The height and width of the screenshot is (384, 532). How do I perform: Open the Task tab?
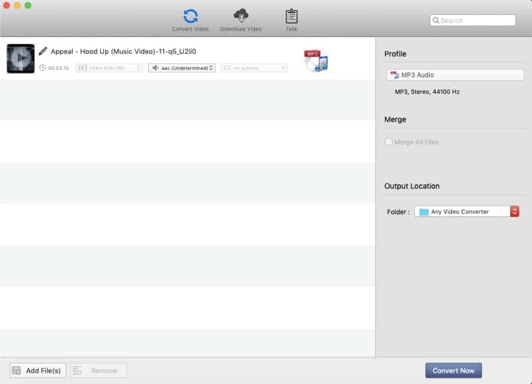click(x=291, y=20)
